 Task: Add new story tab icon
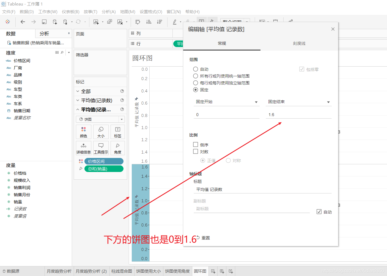pyautogui.click(x=231, y=271)
